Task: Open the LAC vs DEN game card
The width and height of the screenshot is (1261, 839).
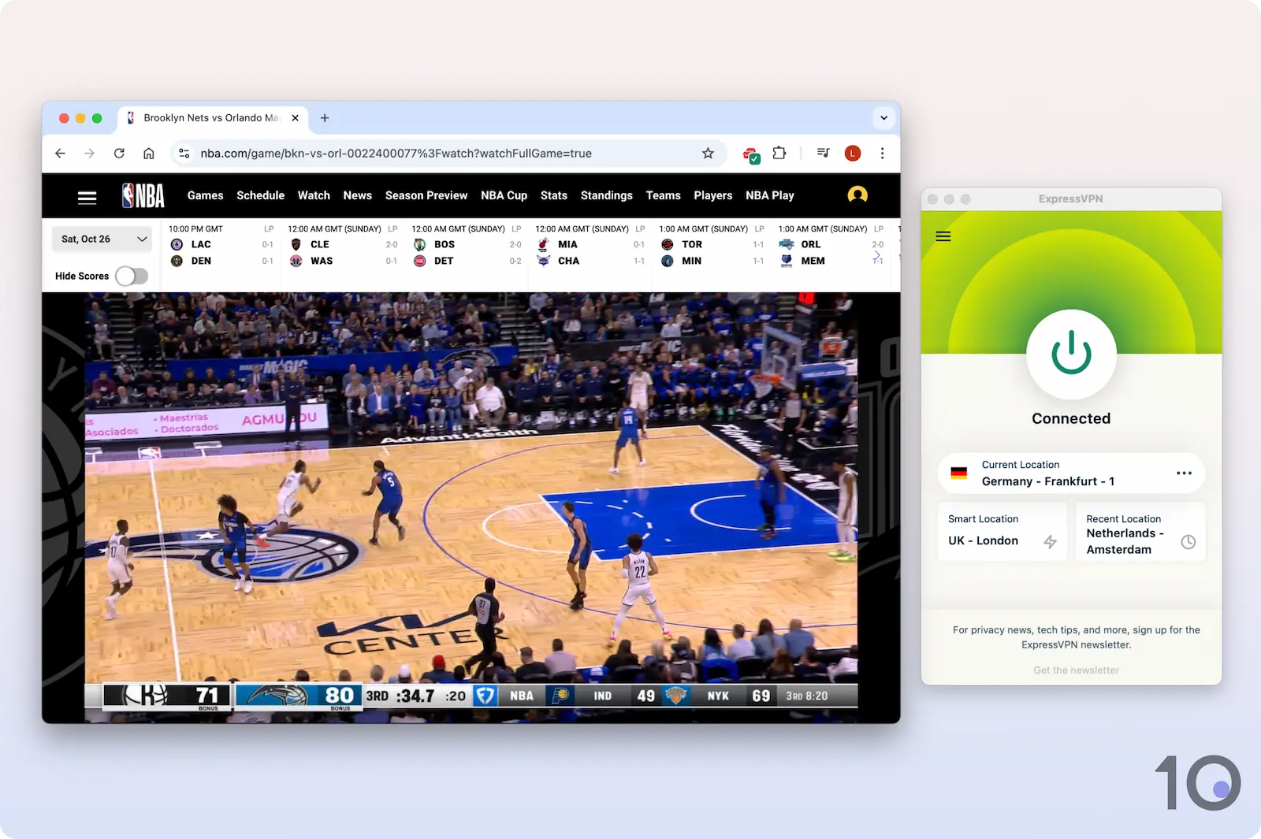Action: pyautogui.click(x=221, y=245)
